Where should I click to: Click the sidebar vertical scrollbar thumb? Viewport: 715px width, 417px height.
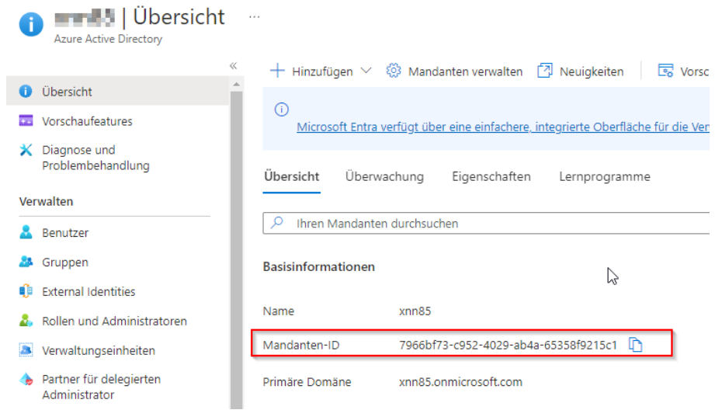(x=236, y=250)
